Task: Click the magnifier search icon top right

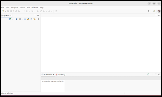Action: (x=148, y=11)
